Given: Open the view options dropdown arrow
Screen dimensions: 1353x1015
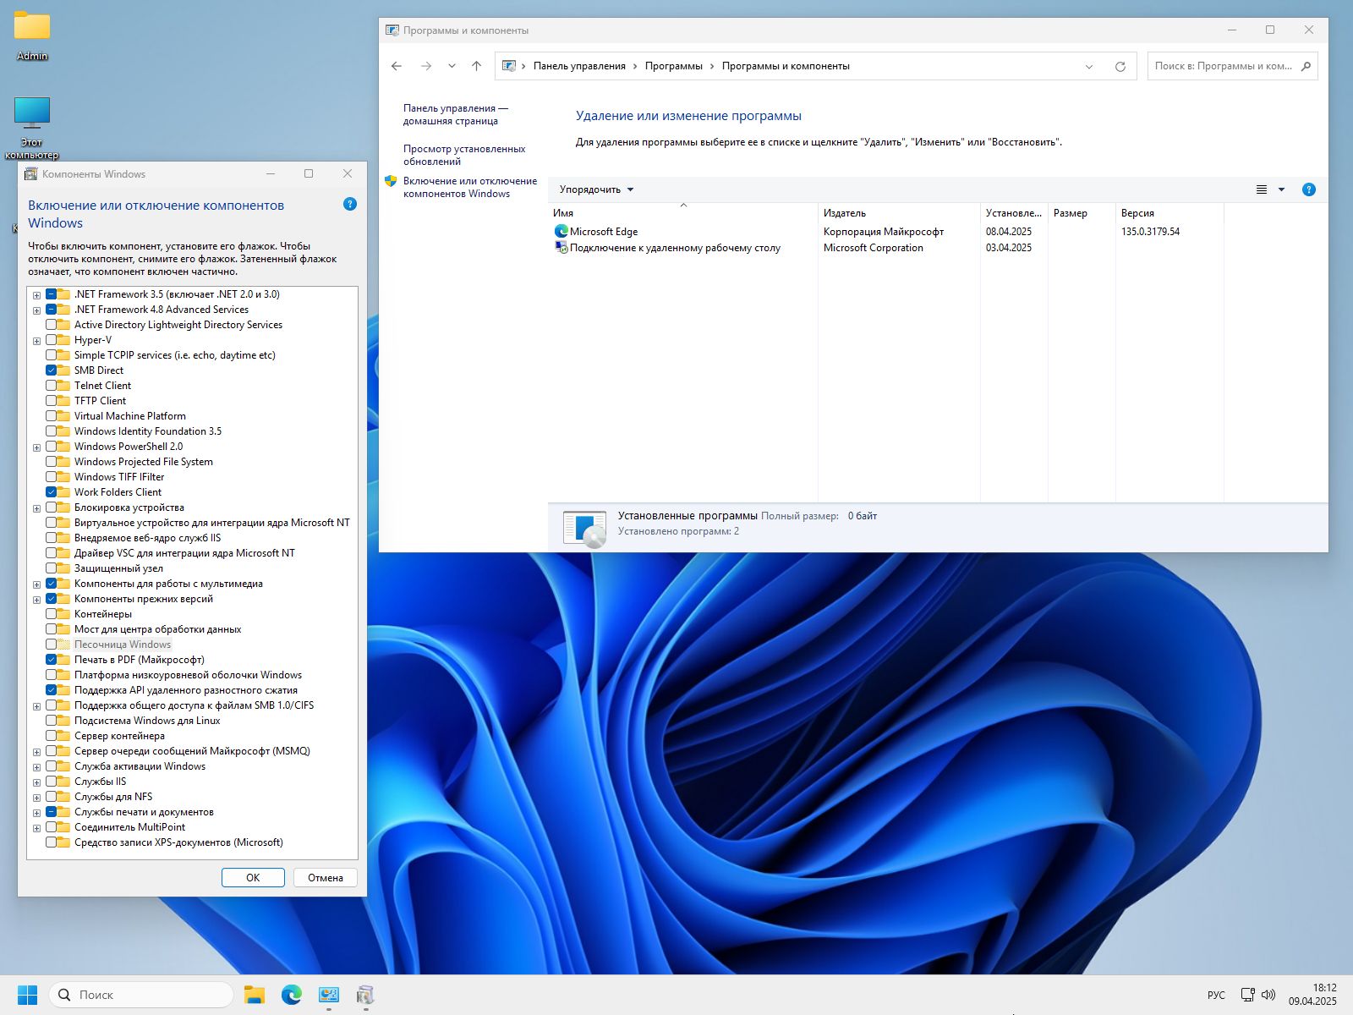Looking at the screenshot, I should pos(1281,189).
